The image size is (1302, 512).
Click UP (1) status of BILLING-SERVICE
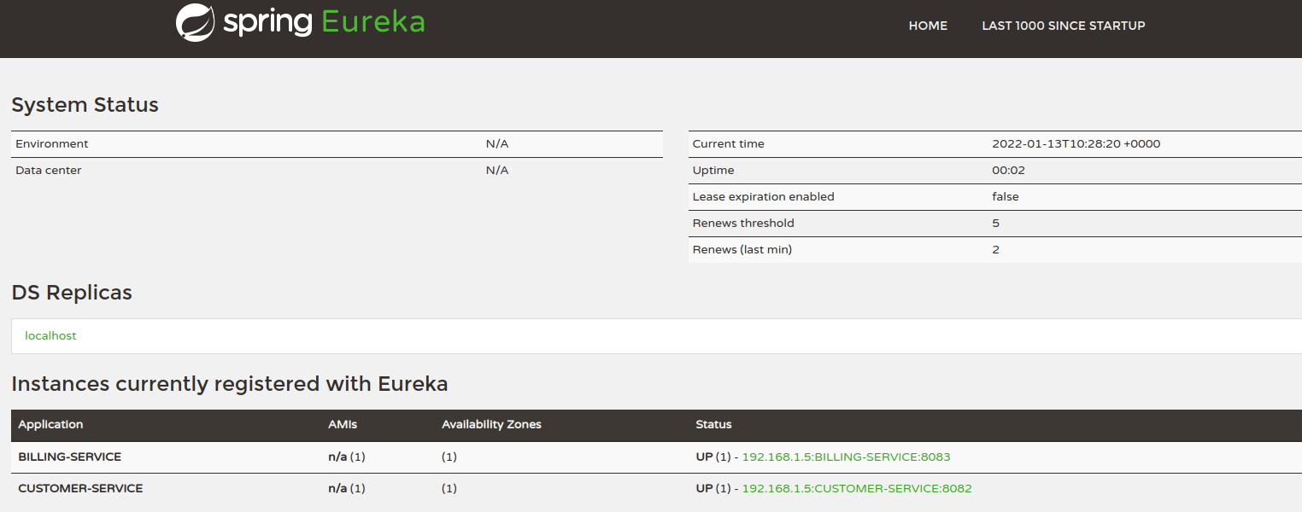coord(713,457)
